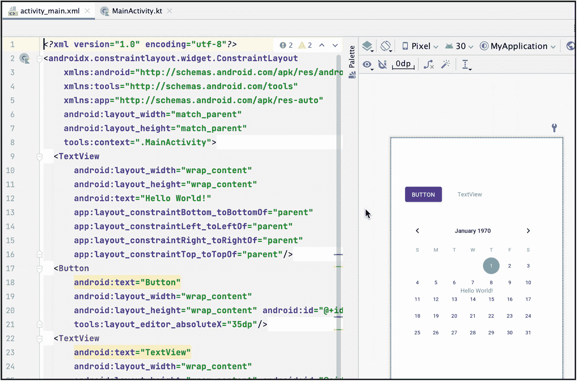Click the android:text="TextView" highlighted attribute

coord(132,352)
